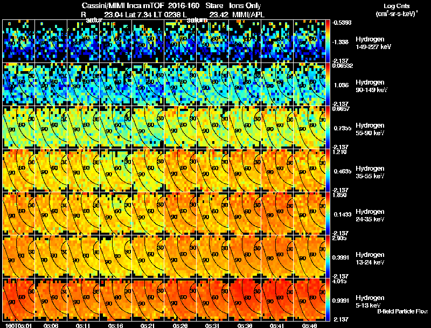Click the '0.06532' colorbar value
Screen dimensions: 431x328
[x=343, y=66]
